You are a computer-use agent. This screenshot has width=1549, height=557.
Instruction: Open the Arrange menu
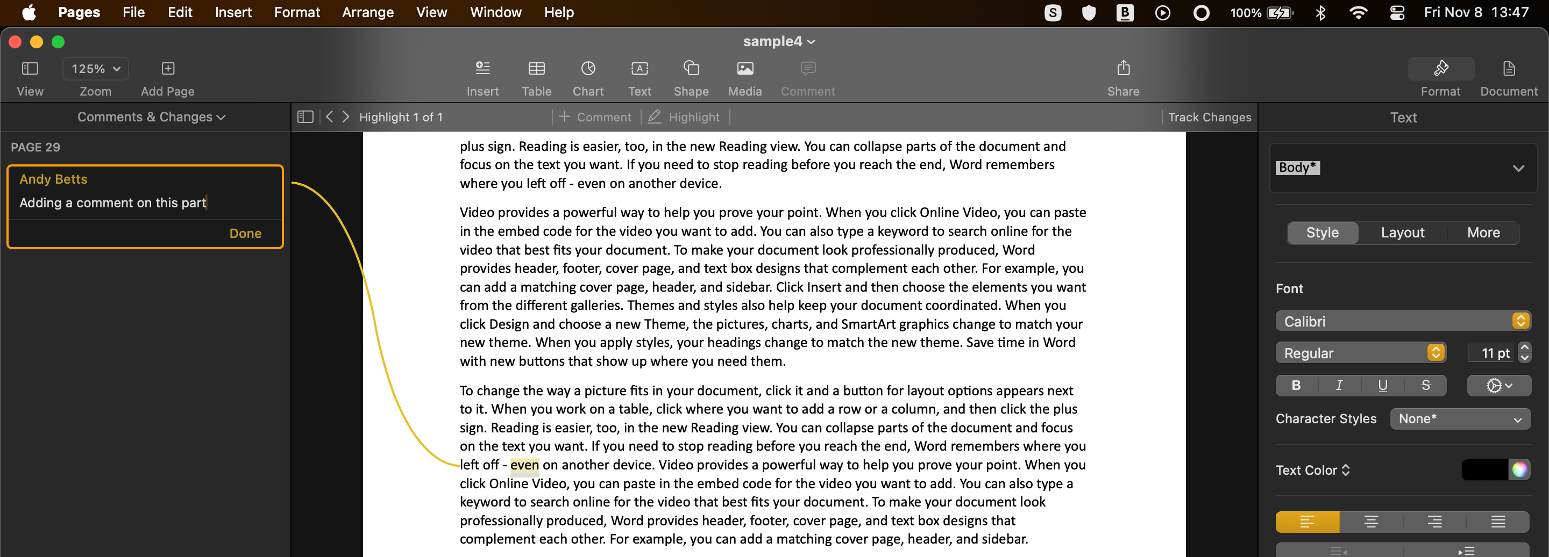point(367,12)
